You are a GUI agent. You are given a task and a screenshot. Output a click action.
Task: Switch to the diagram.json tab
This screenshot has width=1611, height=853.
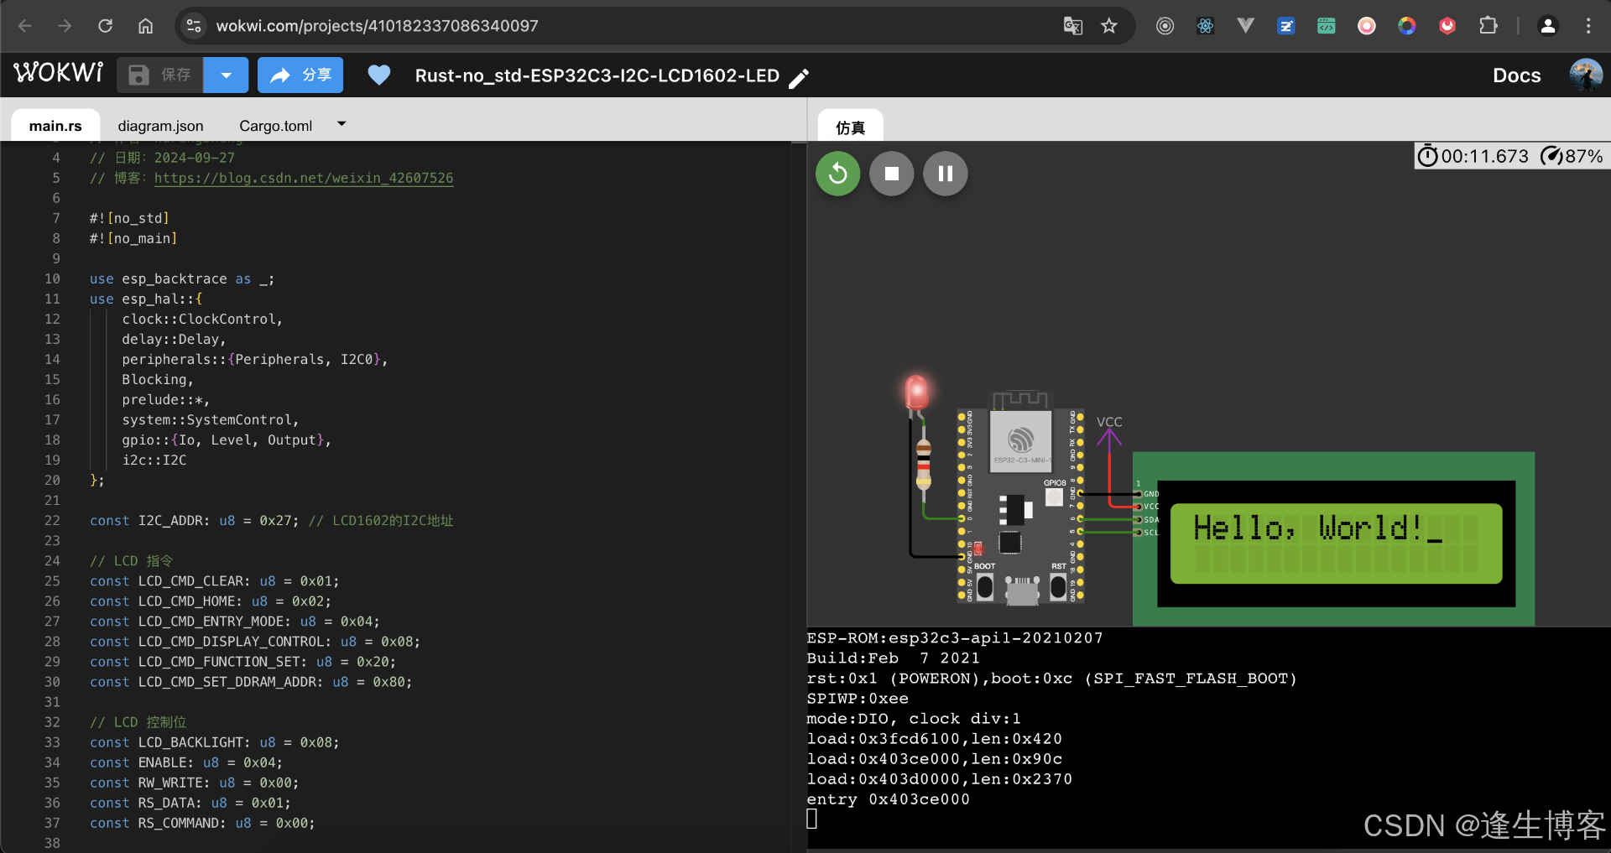click(160, 126)
